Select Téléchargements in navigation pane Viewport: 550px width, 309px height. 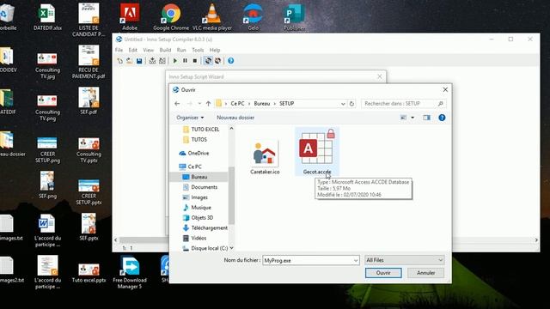point(209,227)
